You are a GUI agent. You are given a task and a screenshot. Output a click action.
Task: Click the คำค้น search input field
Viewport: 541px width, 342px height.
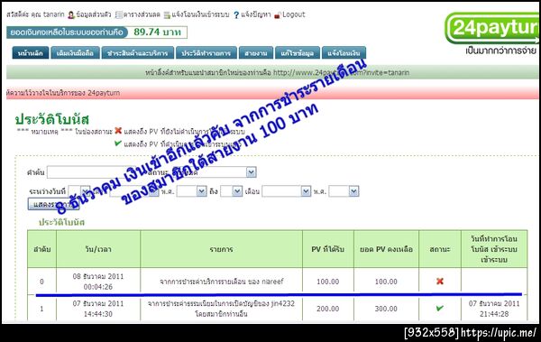pos(96,172)
